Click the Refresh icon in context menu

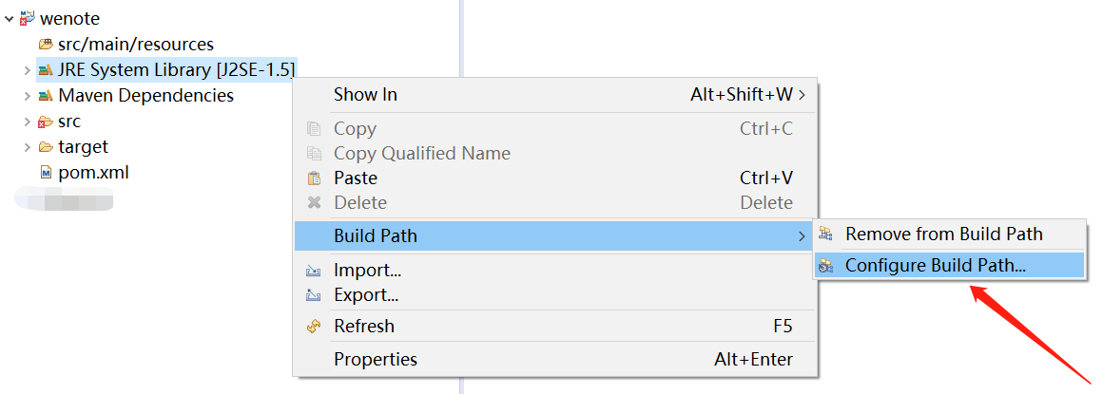(314, 327)
